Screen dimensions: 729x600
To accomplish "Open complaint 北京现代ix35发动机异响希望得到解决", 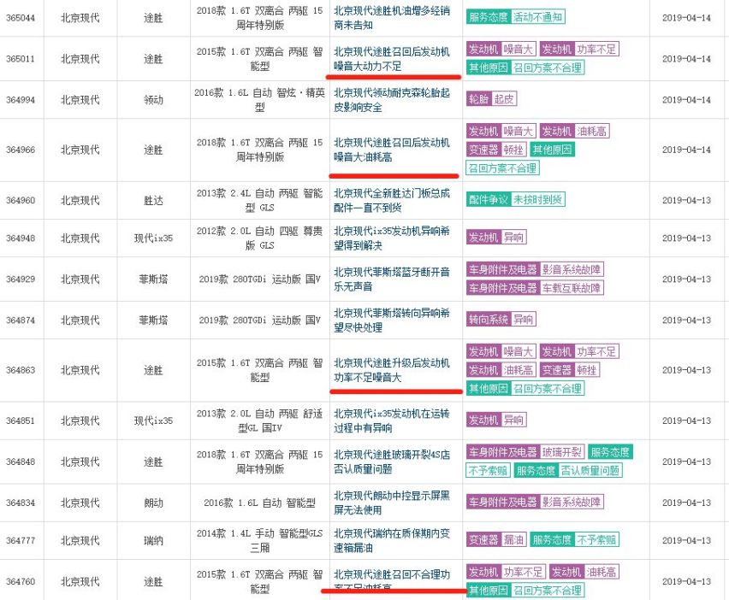I will coord(392,238).
